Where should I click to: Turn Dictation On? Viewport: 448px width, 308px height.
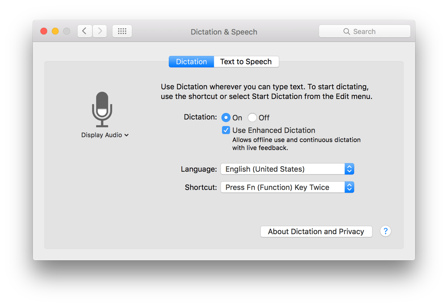pos(226,117)
